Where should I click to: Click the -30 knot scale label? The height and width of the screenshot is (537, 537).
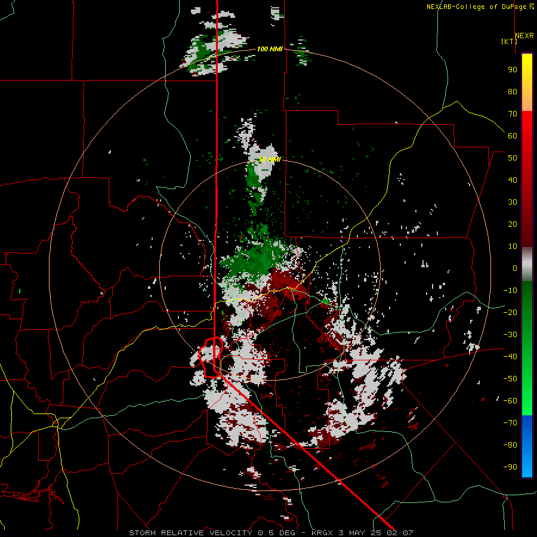coord(510,335)
